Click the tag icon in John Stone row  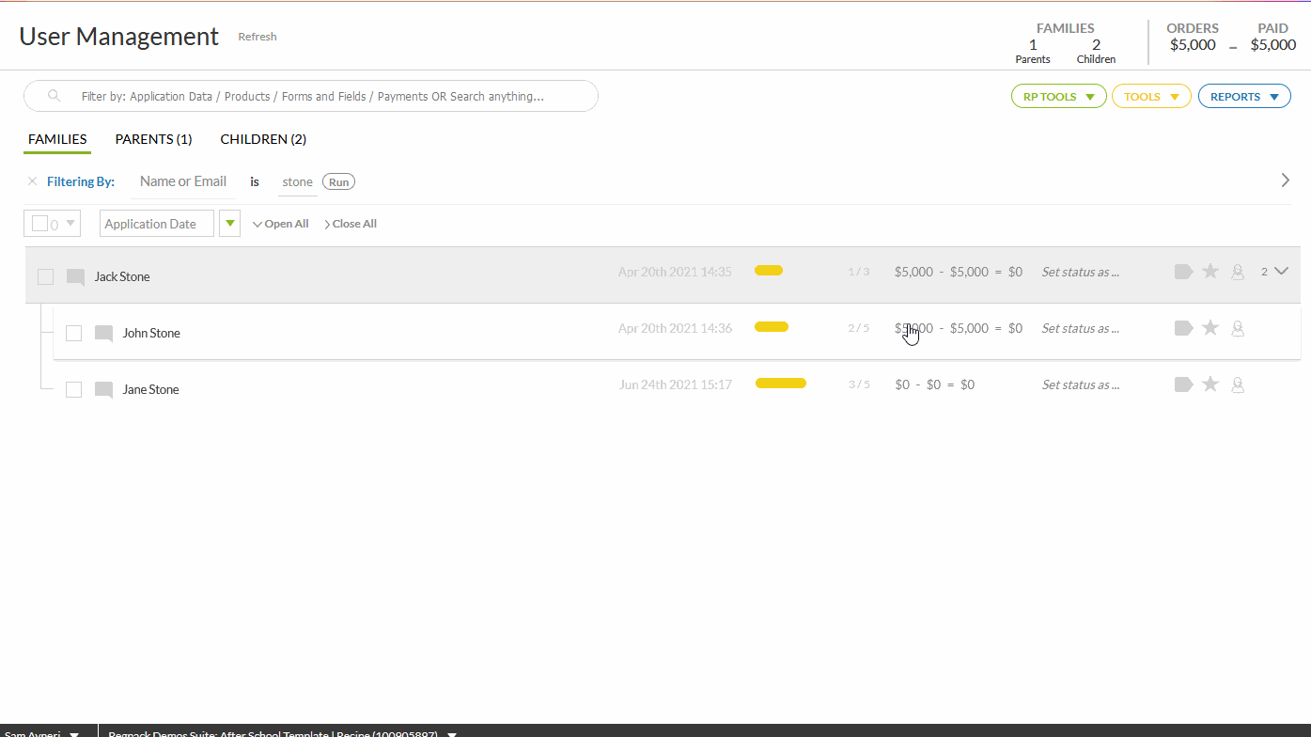(1183, 328)
